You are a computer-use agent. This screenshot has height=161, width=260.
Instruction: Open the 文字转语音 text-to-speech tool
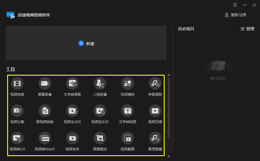pyautogui.click(x=72, y=84)
